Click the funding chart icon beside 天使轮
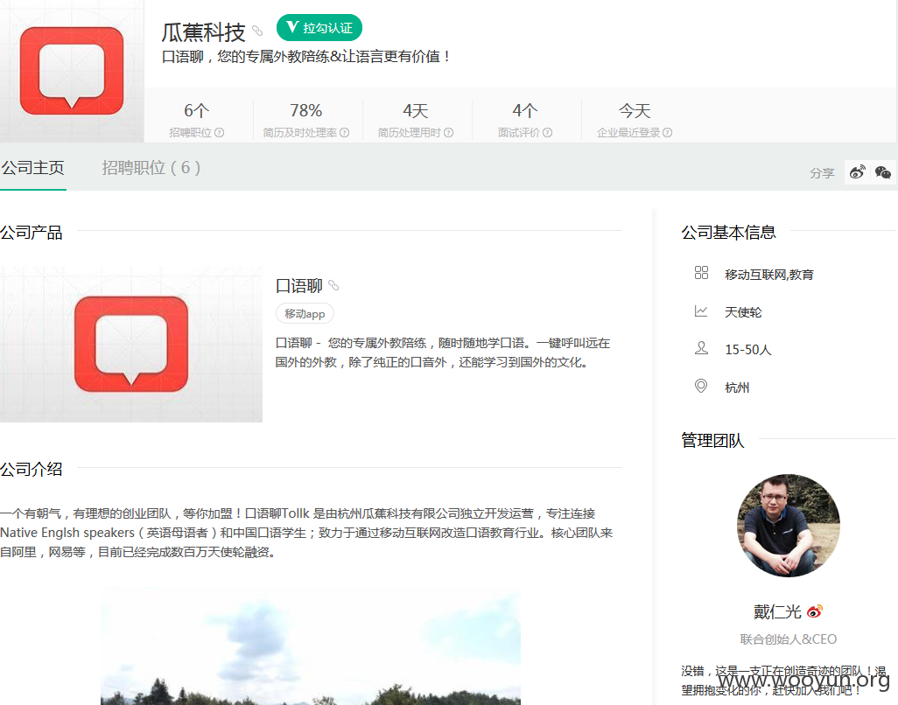The image size is (898, 705). [701, 311]
